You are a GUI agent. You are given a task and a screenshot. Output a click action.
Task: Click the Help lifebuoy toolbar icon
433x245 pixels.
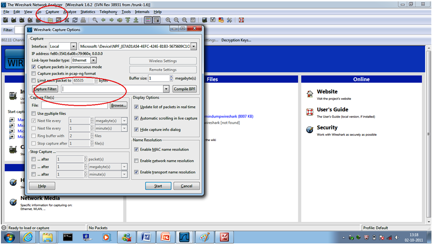click(x=241, y=20)
